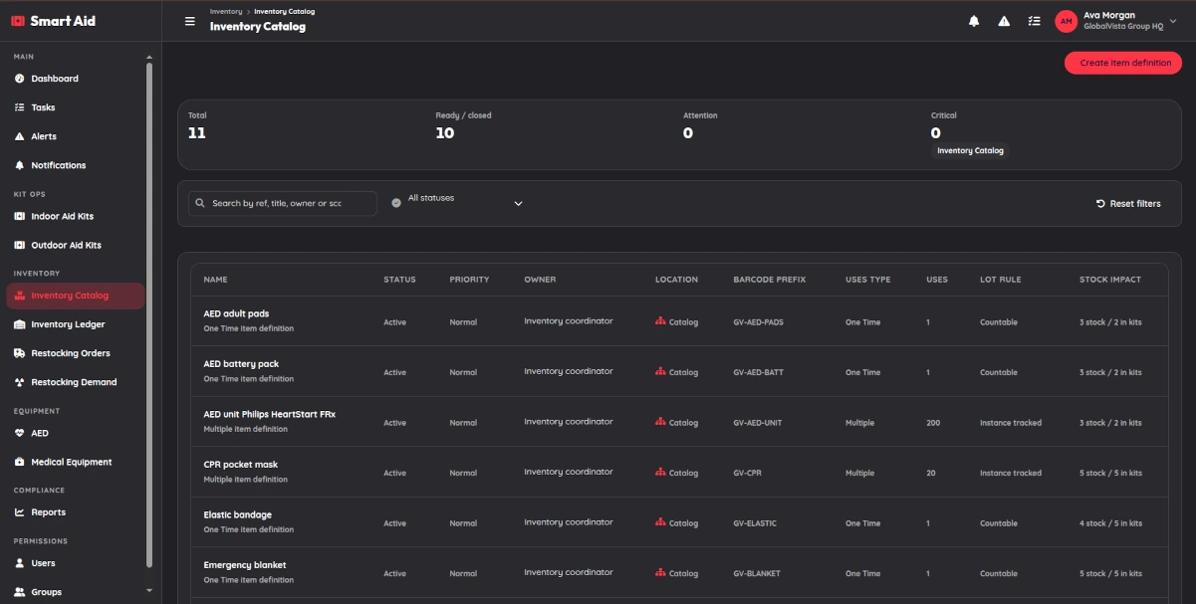Click the Create item definition button
The width and height of the screenshot is (1196, 604).
pos(1123,63)
